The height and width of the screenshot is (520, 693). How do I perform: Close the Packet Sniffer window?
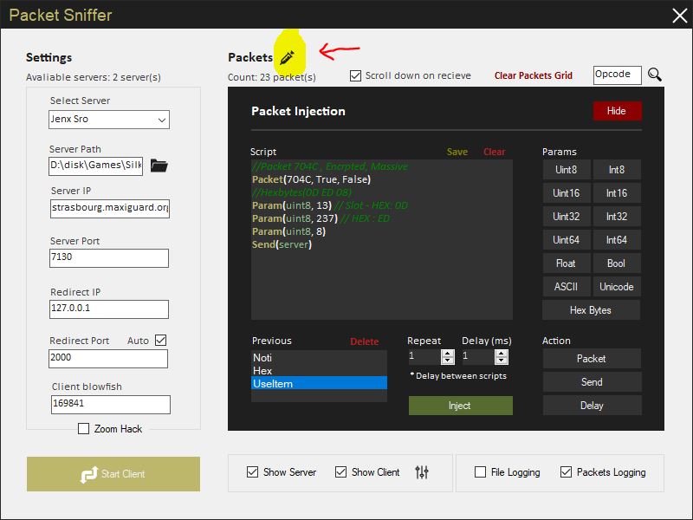(678, 15)
